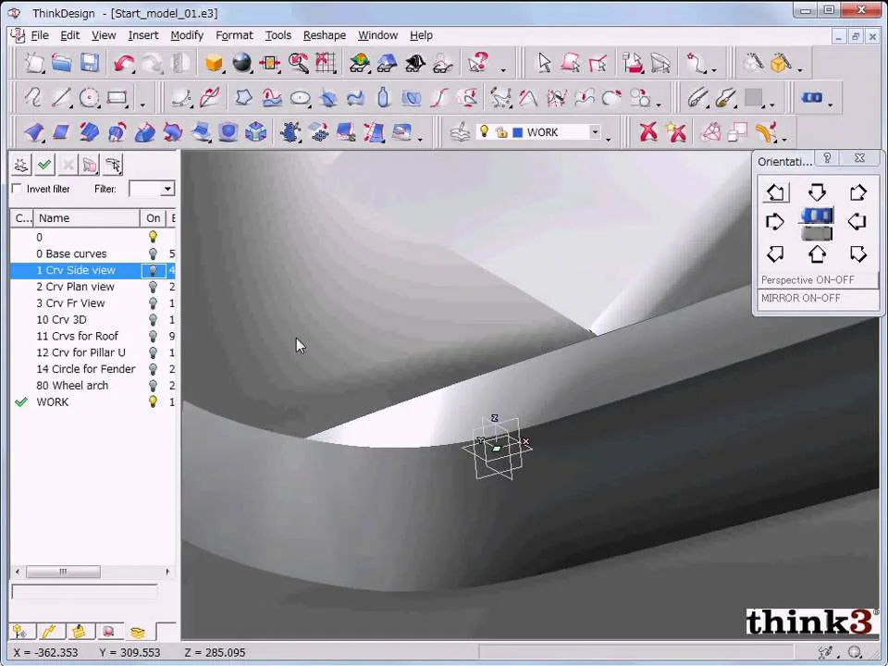Select the shaded black sphere icon
Image resolution: width=888 pixels, height=666 pixels.
tap(241, 62)
